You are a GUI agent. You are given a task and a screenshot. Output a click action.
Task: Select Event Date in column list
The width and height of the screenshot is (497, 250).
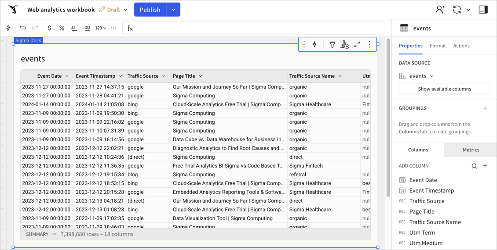[x=423, y=180]
